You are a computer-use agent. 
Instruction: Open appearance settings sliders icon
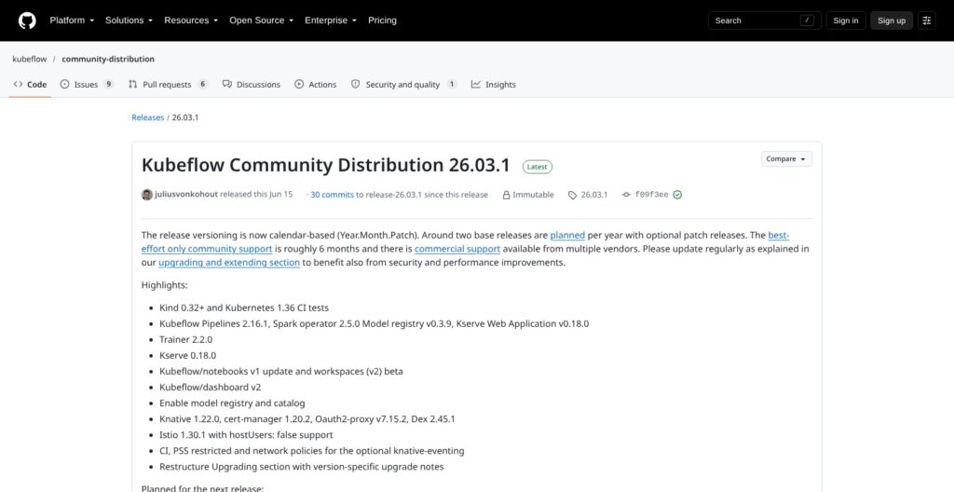point(927,20)
